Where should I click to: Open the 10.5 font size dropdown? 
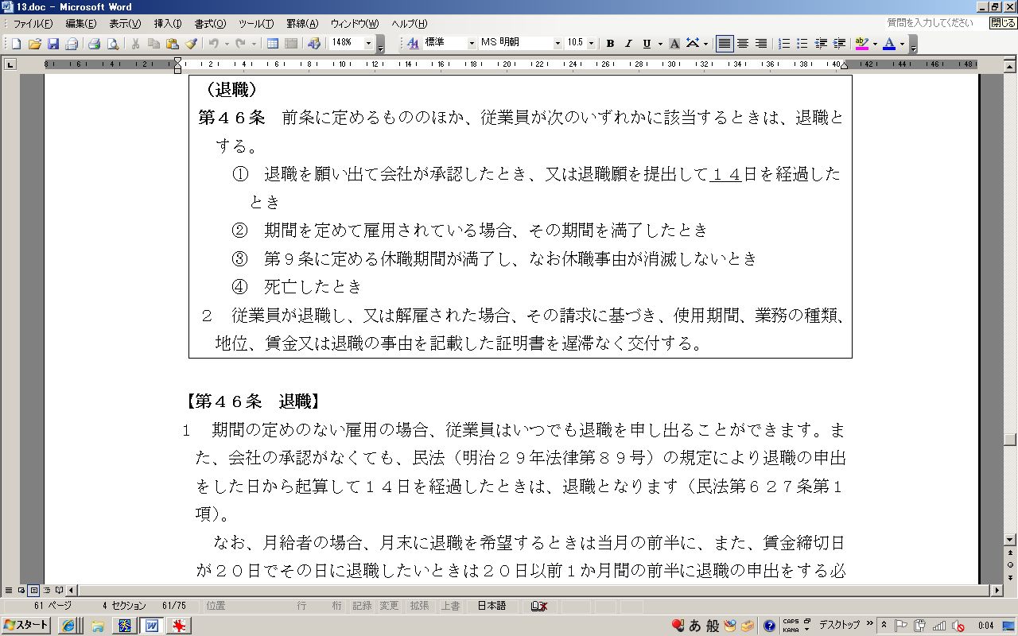click(x=591, y=44)
